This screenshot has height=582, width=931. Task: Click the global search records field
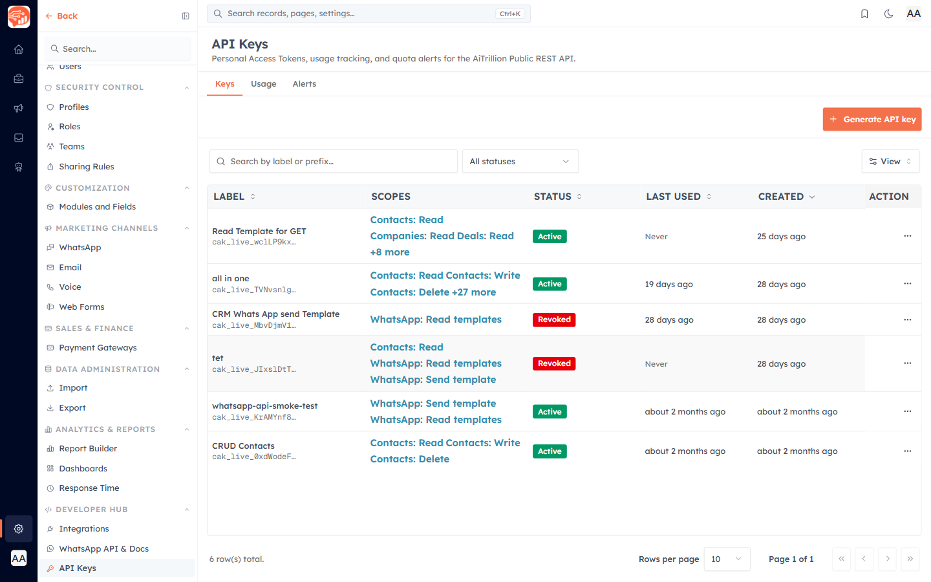pos(369,14)
